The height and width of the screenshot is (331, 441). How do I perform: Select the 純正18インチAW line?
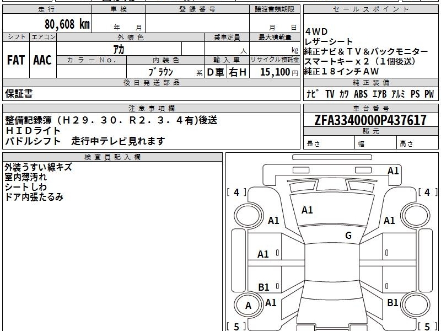coord(342,71)
